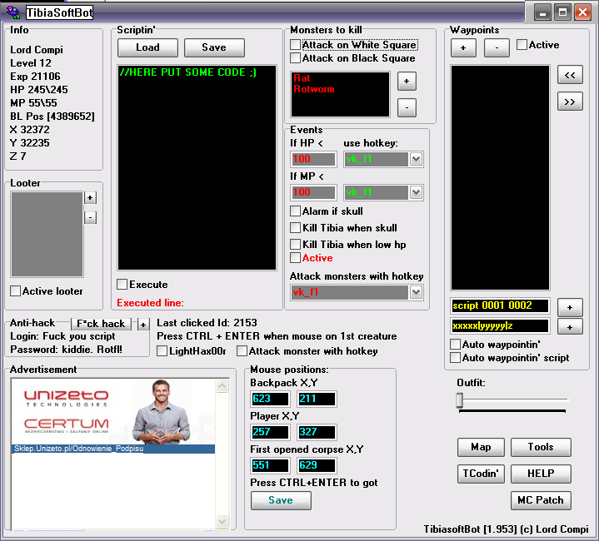The image size is (599, 541).
Task: Remove a waypoint with the top minus button
Action: (497, 47)
